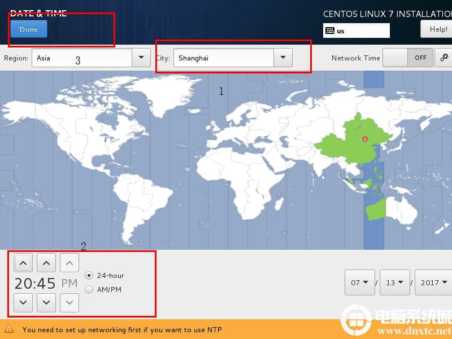452x339 pixels.
Task: Increase the hours with up arrow
Action: point(23,263)
